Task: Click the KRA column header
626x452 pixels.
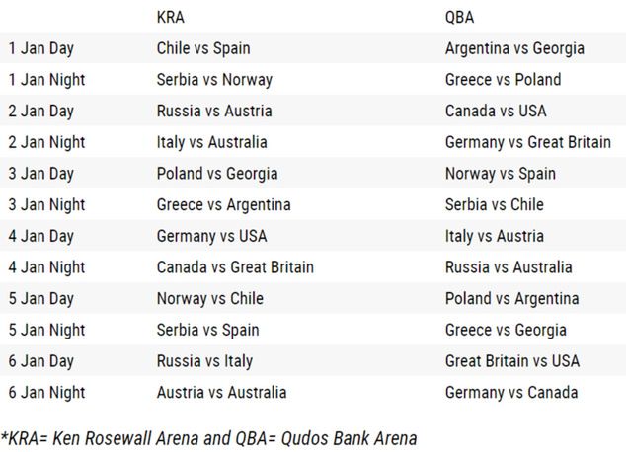Action: click(x=171, y=17)
